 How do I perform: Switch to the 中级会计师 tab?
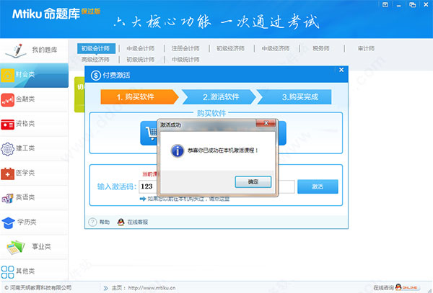tap(140, 48)
